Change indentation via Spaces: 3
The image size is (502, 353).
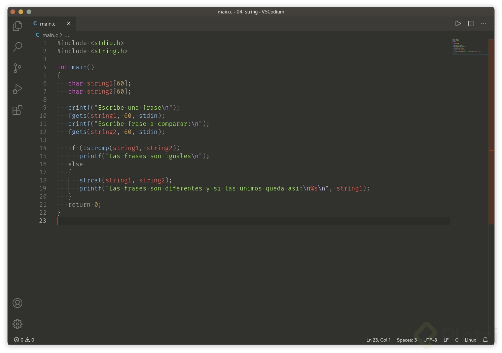407,340
